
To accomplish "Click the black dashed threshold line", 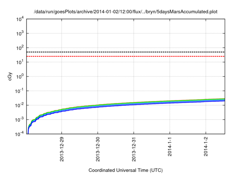I will 126,52.
